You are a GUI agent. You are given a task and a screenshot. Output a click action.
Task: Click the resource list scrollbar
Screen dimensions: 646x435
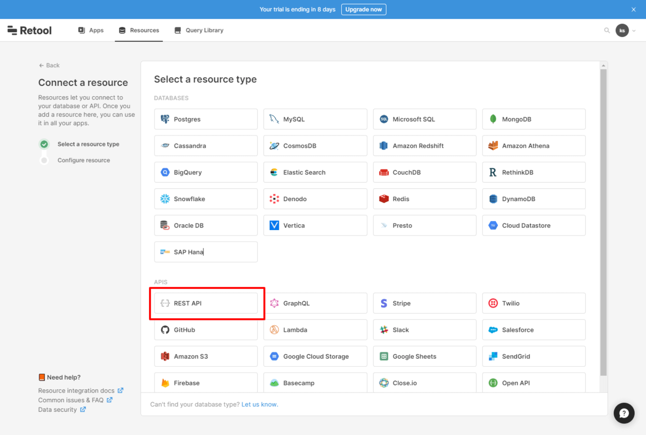[603, 222]
